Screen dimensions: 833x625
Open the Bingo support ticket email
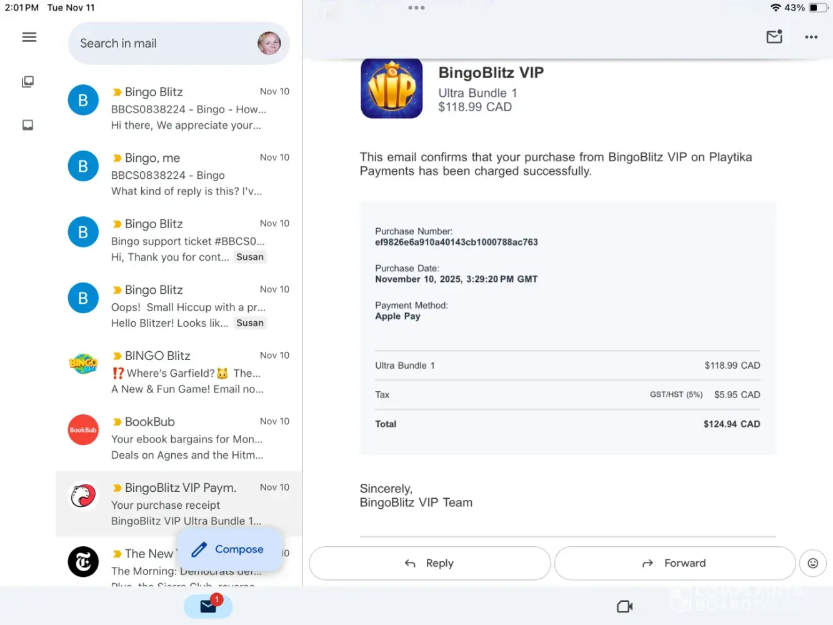[x=187, y=241]
